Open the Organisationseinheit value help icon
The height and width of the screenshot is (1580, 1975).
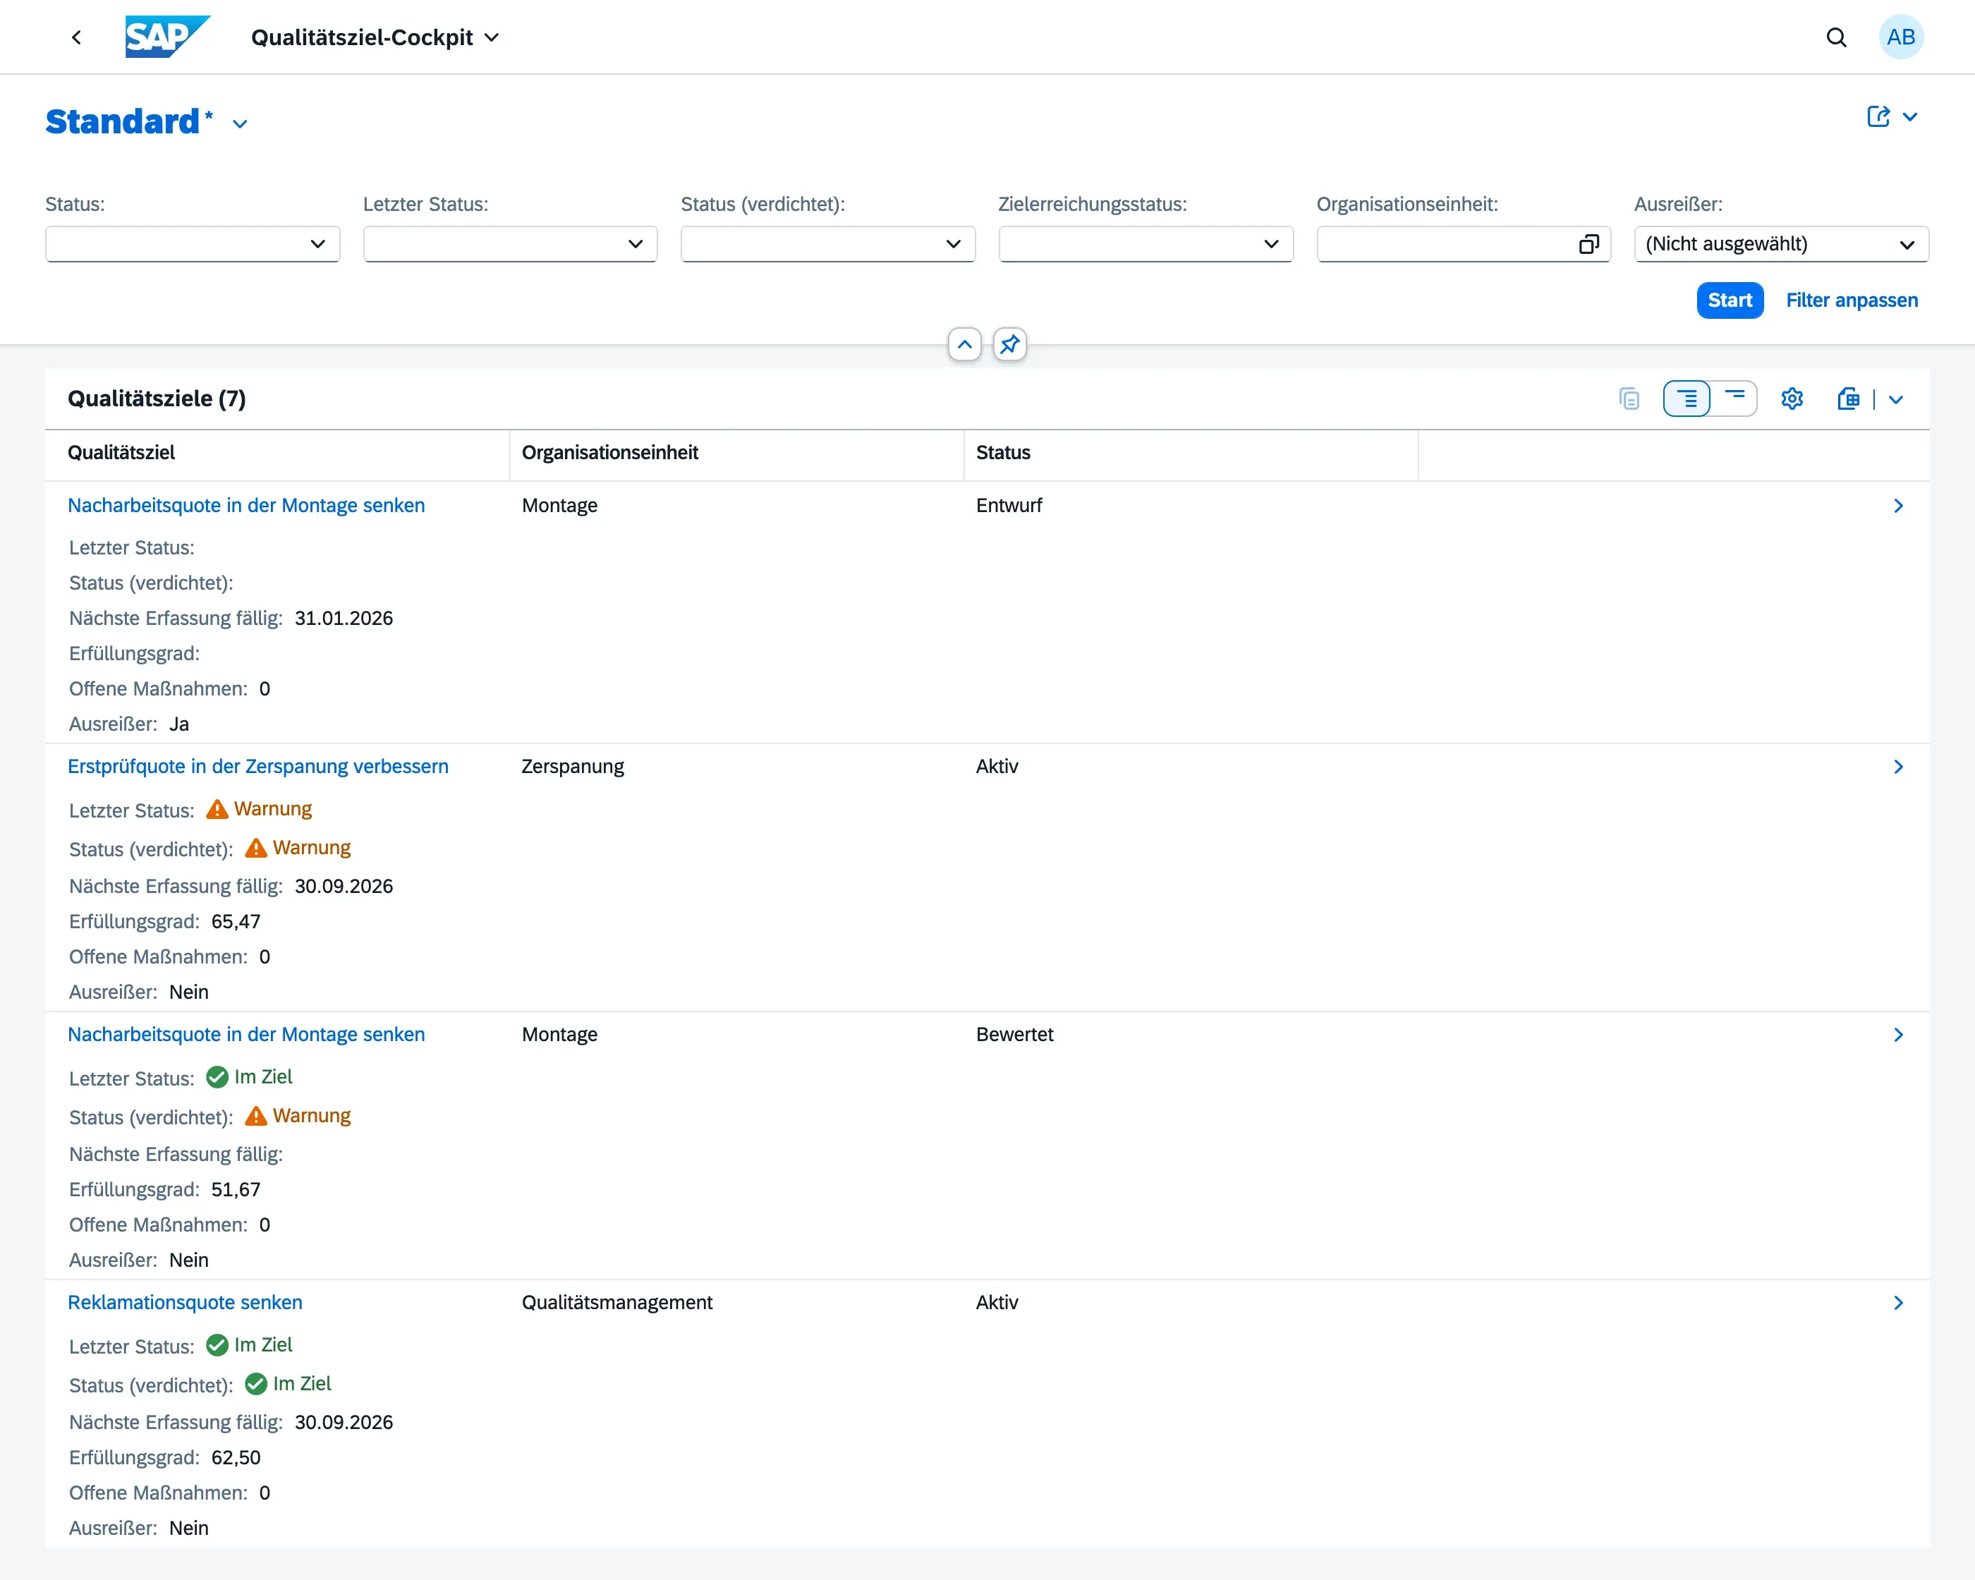[1589, 243]
